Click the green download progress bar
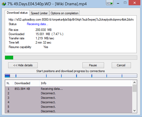The height and width of the screenshot is (117, 142). coord(71,58)
